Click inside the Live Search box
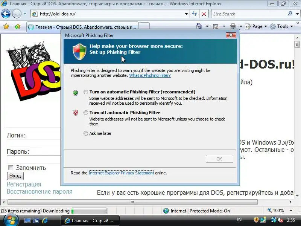 click(x=249, y=14)
